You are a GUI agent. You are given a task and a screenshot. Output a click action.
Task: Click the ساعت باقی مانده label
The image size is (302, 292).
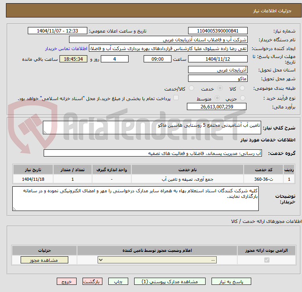tap(40, 59)
